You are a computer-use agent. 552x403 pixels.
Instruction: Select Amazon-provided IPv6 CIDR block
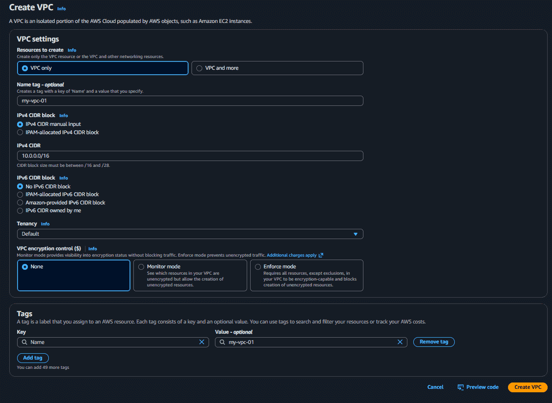61,202
